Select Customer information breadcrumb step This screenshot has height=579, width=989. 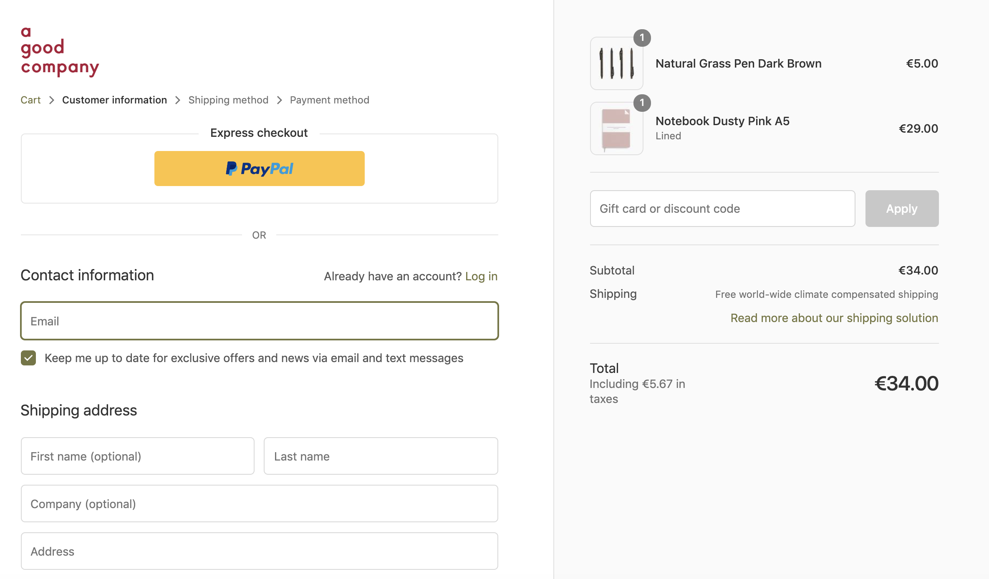pyautogui.click(x=114, y=100)
